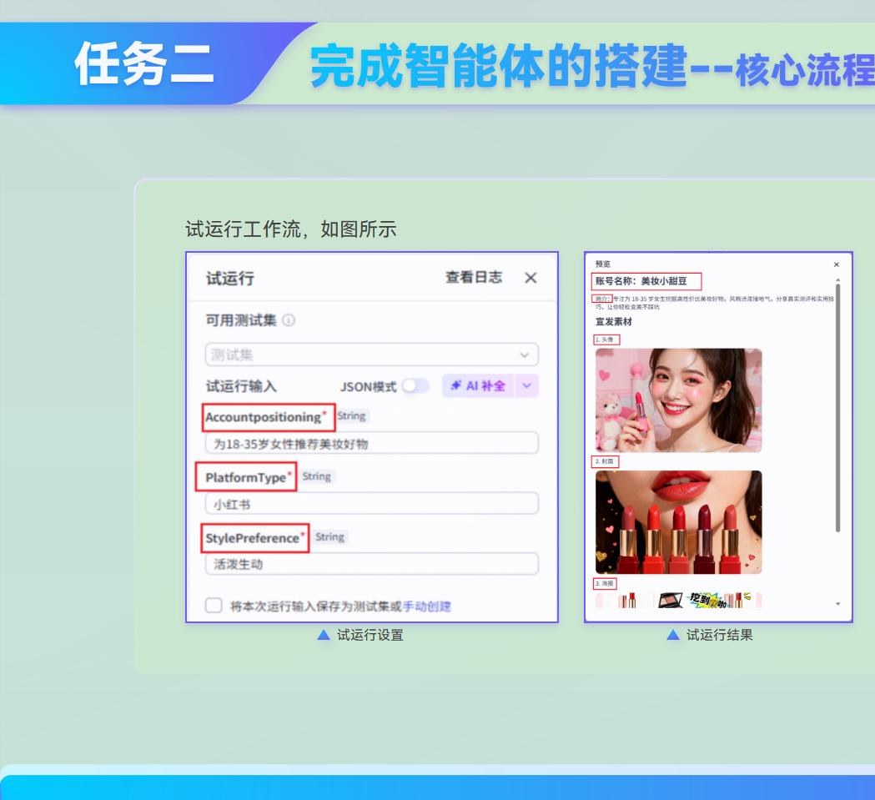The image size is (875, 800).
Task: Click String type tag beside Accountpositioning
Action: (x=351, y=416)
